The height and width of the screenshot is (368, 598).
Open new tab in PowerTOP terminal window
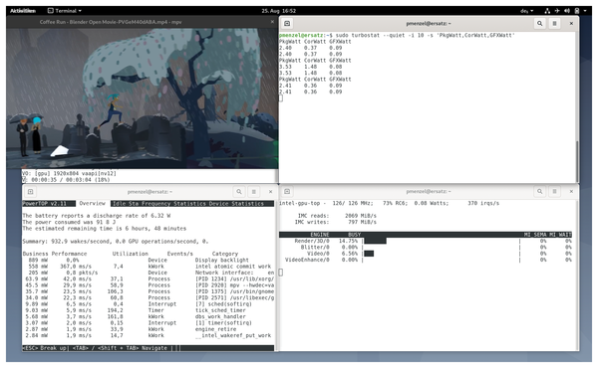pos(31,192)
